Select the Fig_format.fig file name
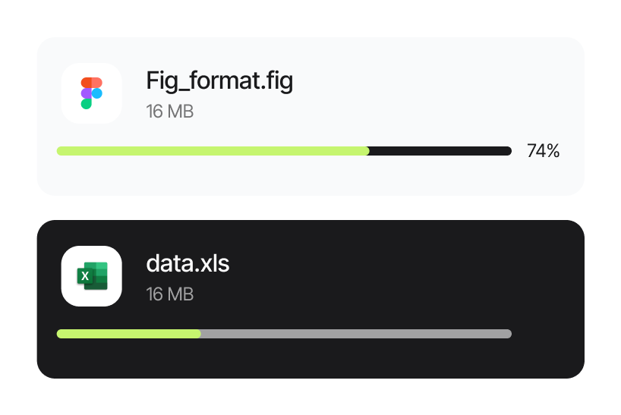The width and height of the screenshot is (621, 415). [219, 80]
